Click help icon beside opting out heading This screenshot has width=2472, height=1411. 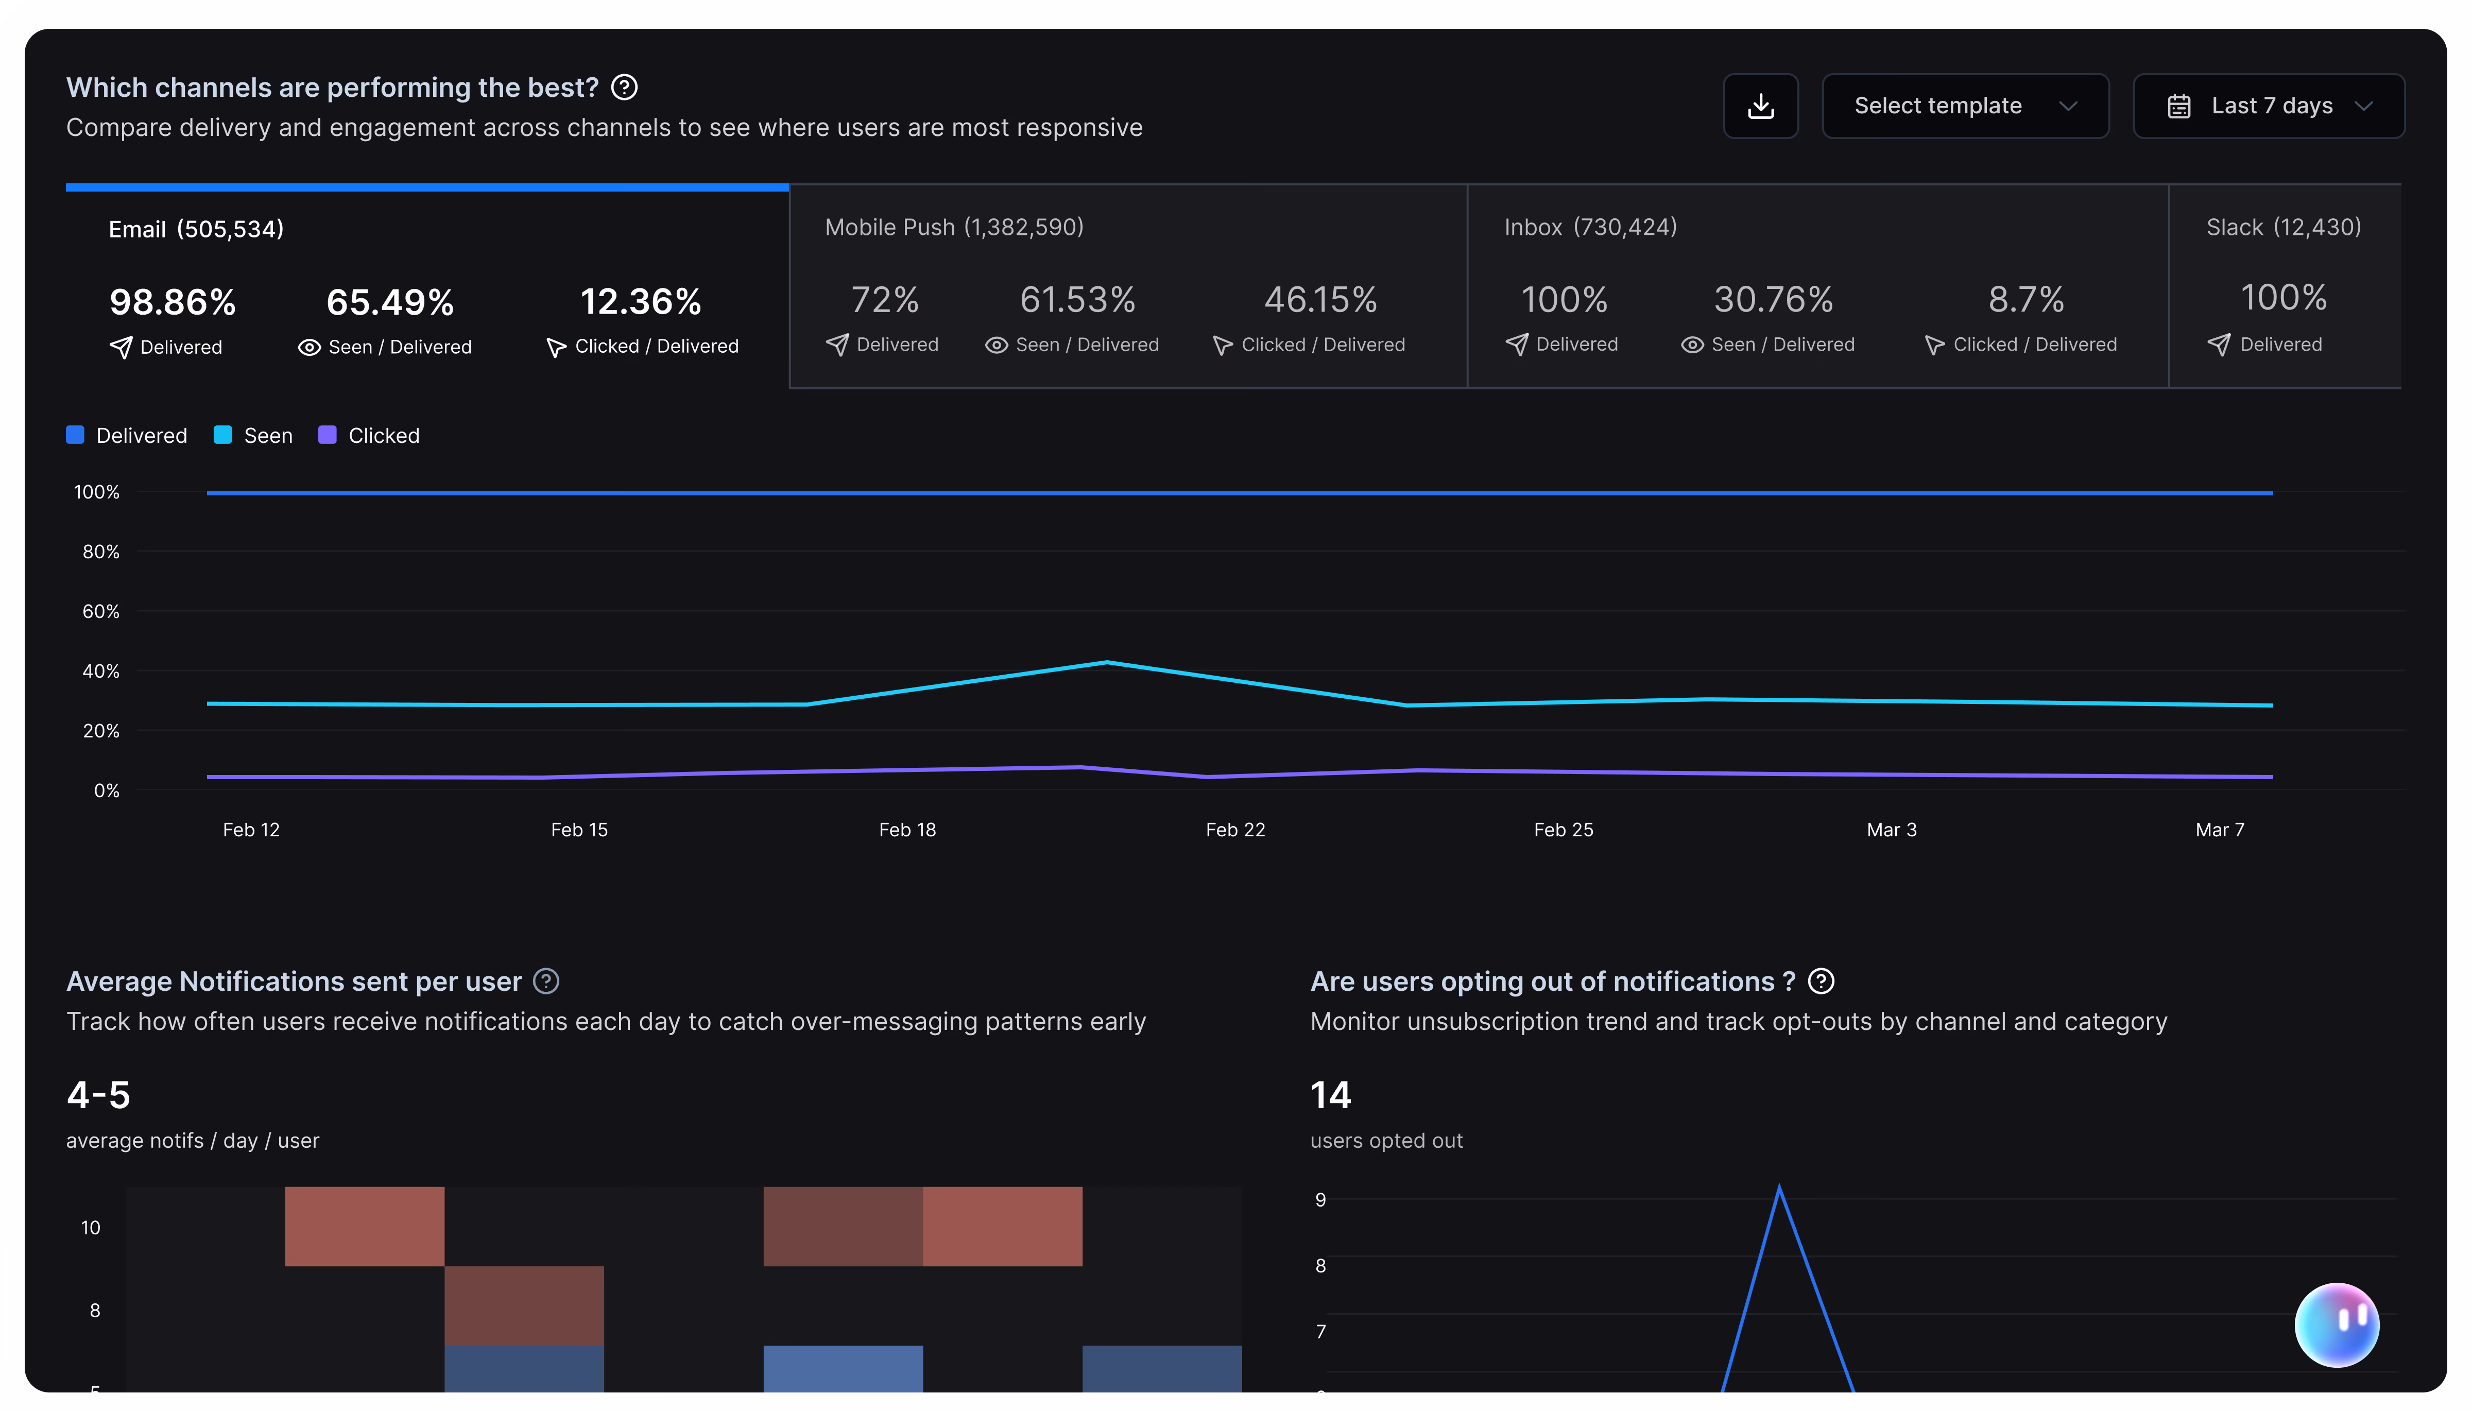(1821, 982)
